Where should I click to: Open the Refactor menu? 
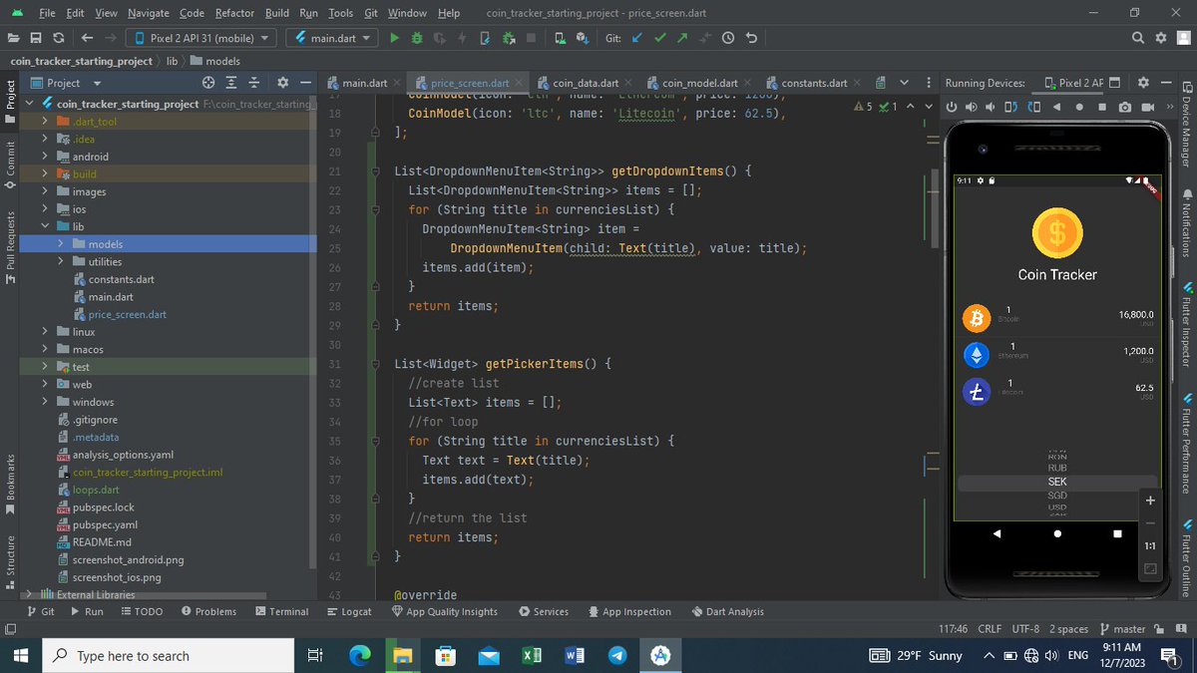[234, 13]
